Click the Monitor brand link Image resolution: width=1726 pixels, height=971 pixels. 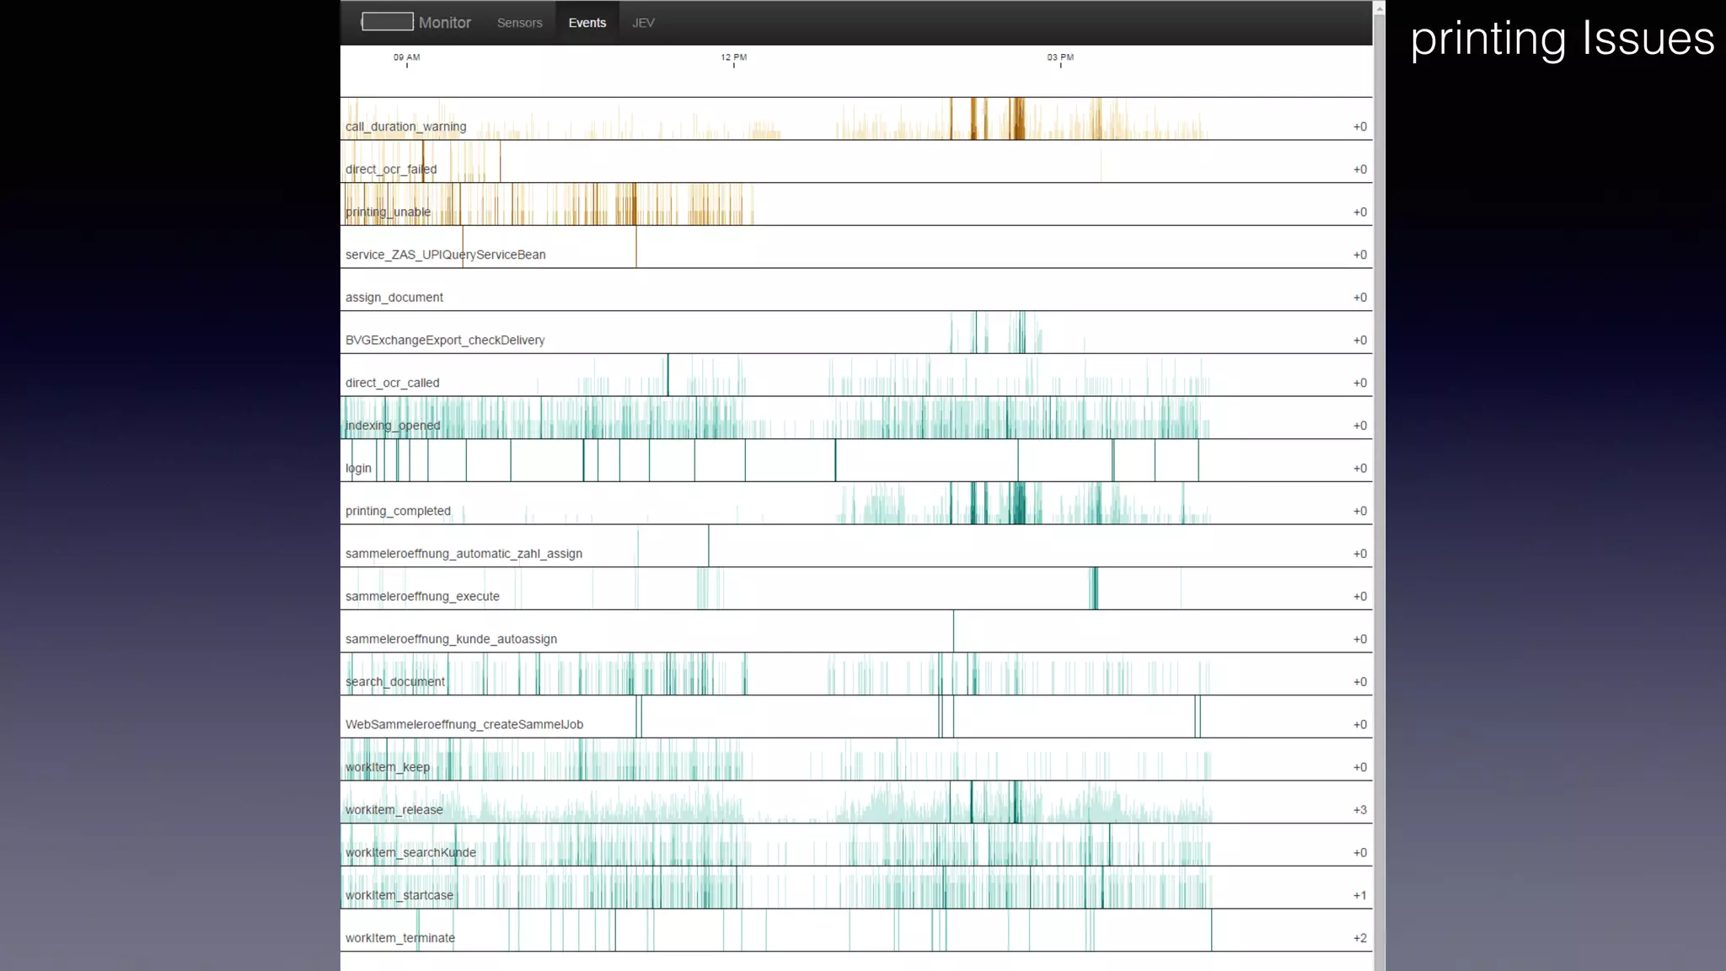[x=444, y=23]
